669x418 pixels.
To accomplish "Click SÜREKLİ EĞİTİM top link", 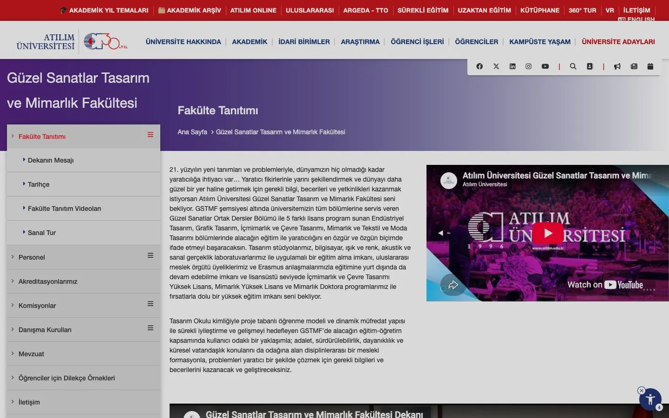I will 423,10.
